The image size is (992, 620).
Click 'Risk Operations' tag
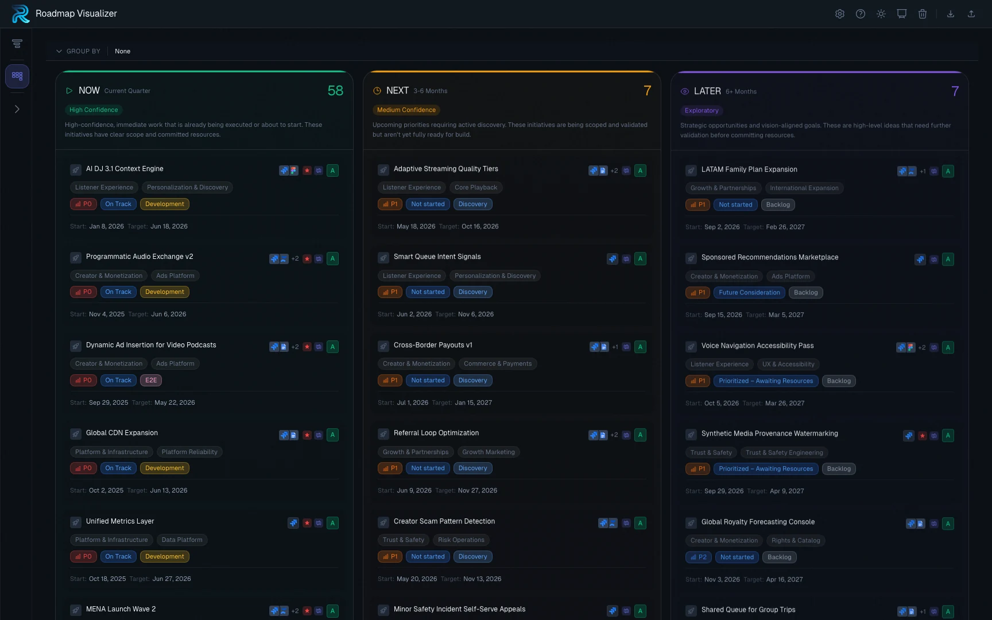461,540
